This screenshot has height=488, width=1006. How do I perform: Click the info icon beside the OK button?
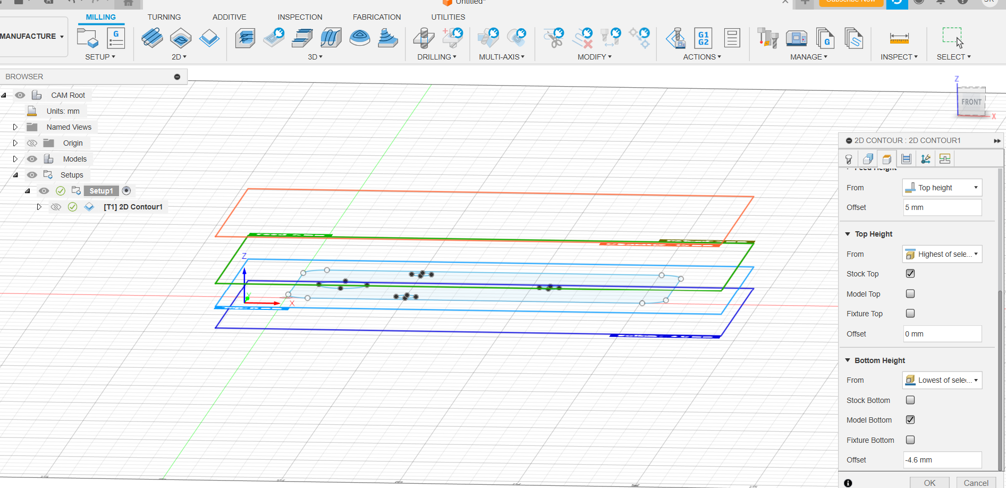pyautogui.click(x=848, y=483)
